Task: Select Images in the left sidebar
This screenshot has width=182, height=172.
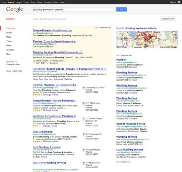Action: point(9,33)
